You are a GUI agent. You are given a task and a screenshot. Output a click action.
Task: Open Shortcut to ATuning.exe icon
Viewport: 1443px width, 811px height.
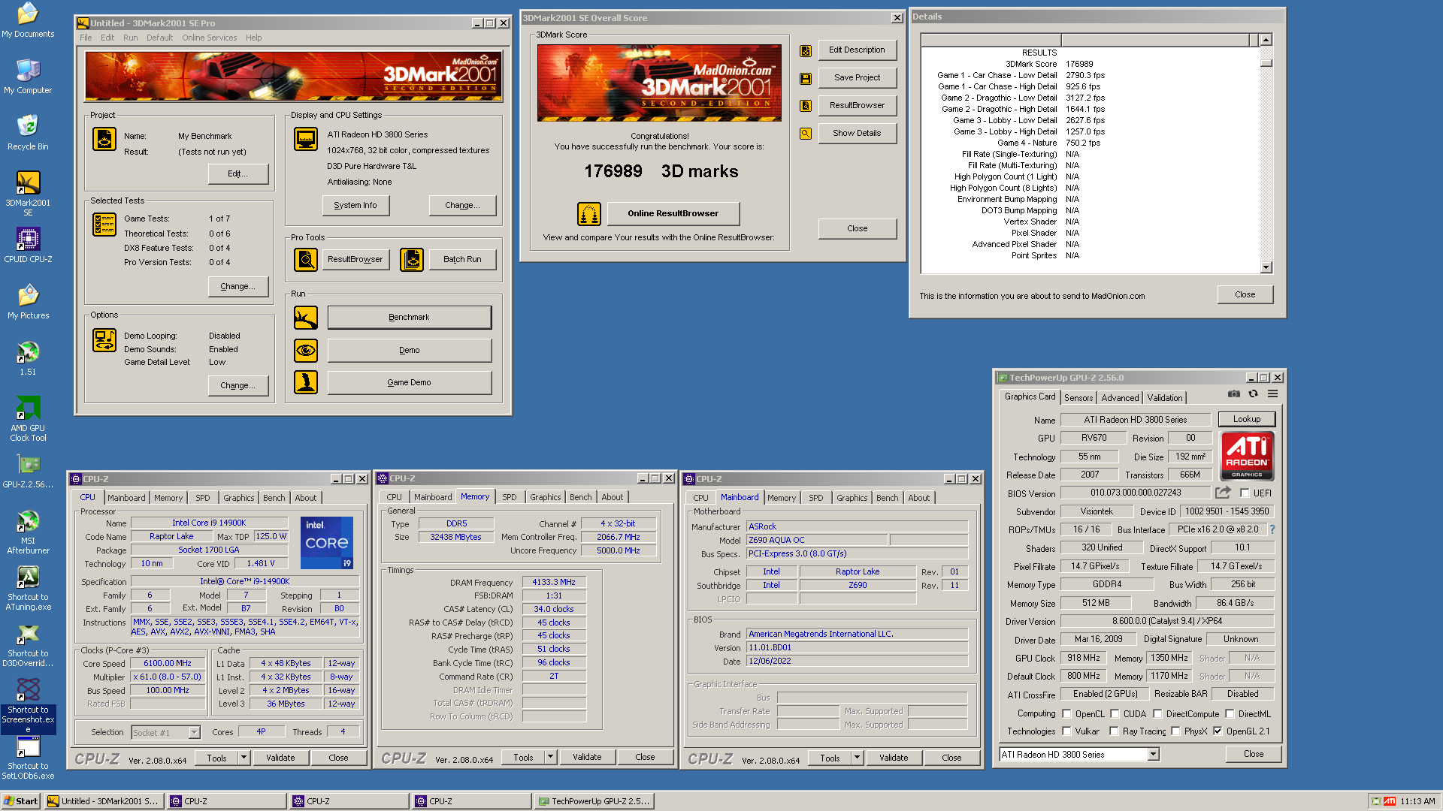point(28,587)
